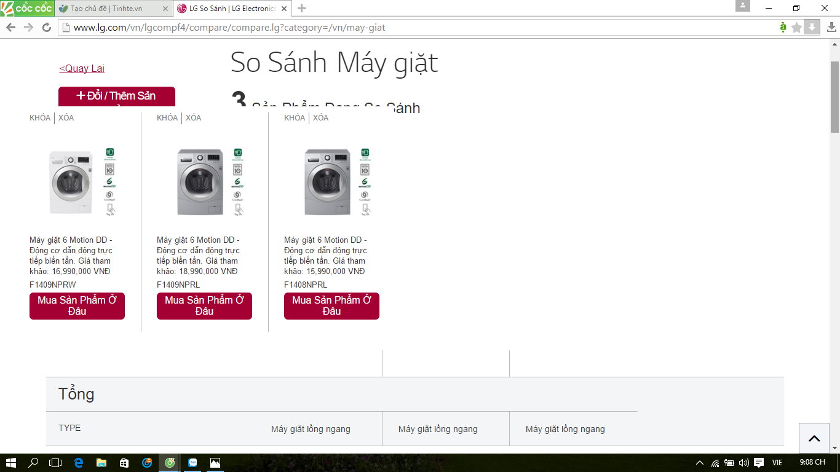Click Đổi / Thêm Sản button
Image resolution: width=840 pixels, height=472 pixels.
point(117,96)
